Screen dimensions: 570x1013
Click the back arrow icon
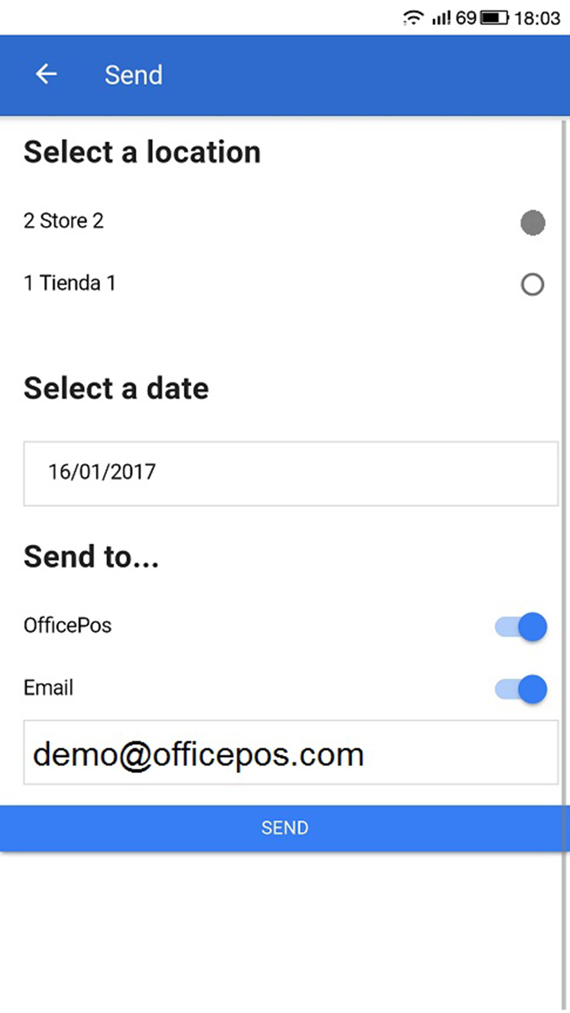point(45,74)
